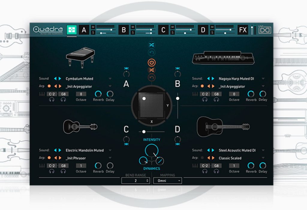307x210 pixels.
Task: Click the Intensity knob
Action: (x=151, y=150)
